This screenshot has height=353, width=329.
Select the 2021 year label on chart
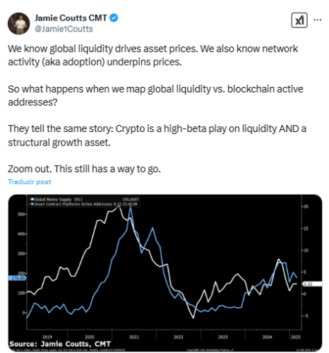coord(133,337)
